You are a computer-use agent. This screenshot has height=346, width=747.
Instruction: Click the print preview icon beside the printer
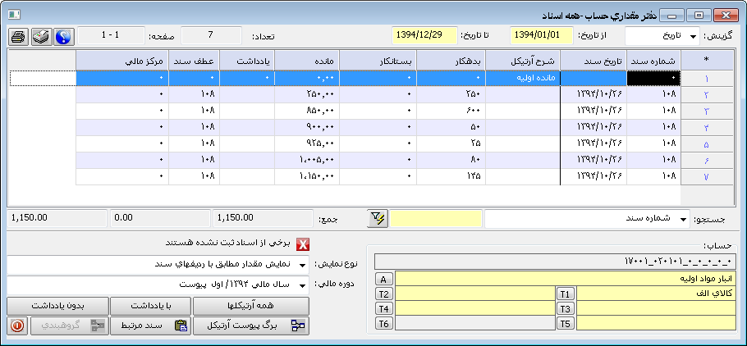coord(40,36)
